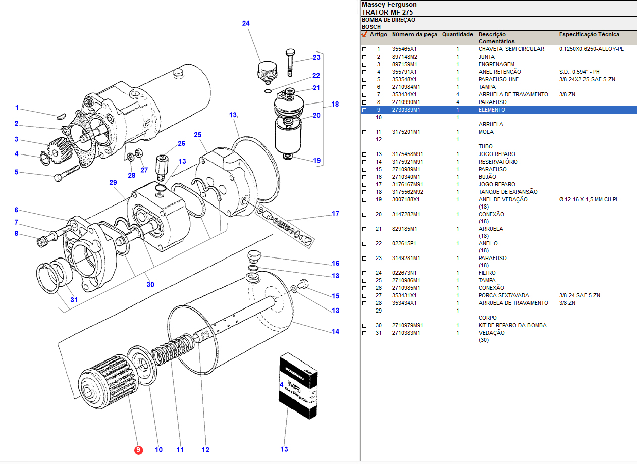This screenshot has height=464, width=637.
Task: Select callout number 18 beside the bracket
Action: [x=335, y=105]
